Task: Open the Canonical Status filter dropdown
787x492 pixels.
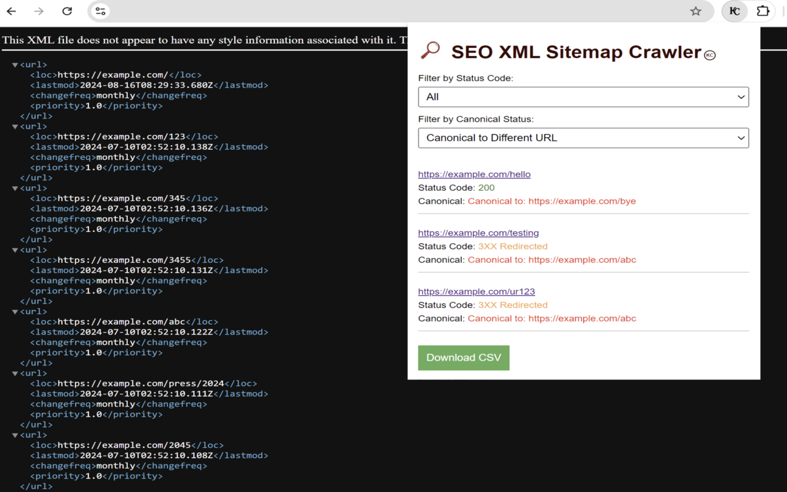Action: [583, 138]
